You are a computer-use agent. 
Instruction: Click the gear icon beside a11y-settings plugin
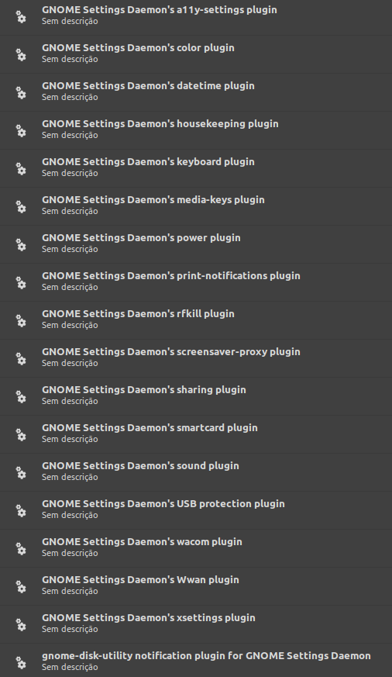coord(21,17)
